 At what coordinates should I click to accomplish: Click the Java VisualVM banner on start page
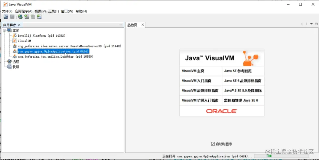[222, 58]
